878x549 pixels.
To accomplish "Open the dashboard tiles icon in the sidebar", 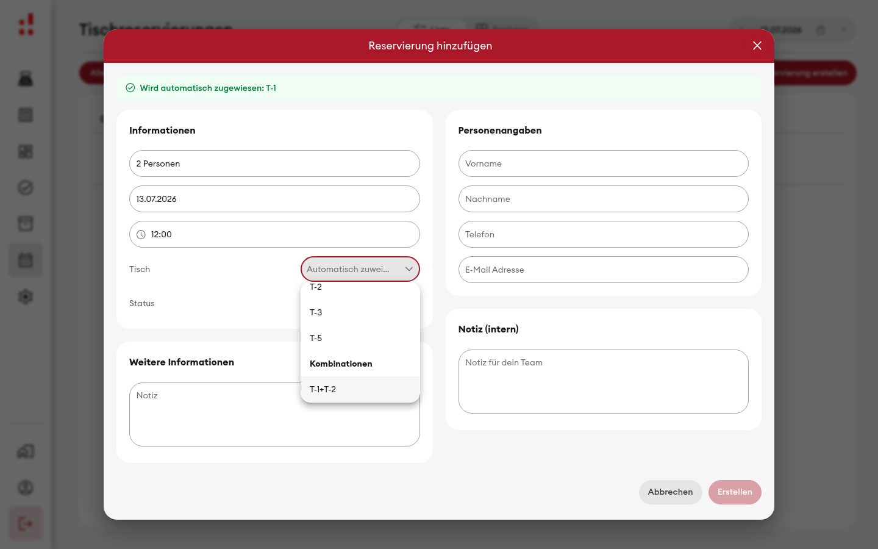I will click(x=26, y=151).
